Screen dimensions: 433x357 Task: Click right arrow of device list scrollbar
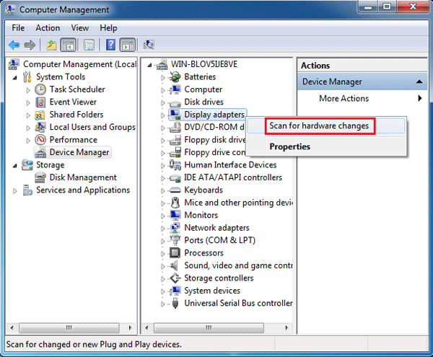click(287, 327)
